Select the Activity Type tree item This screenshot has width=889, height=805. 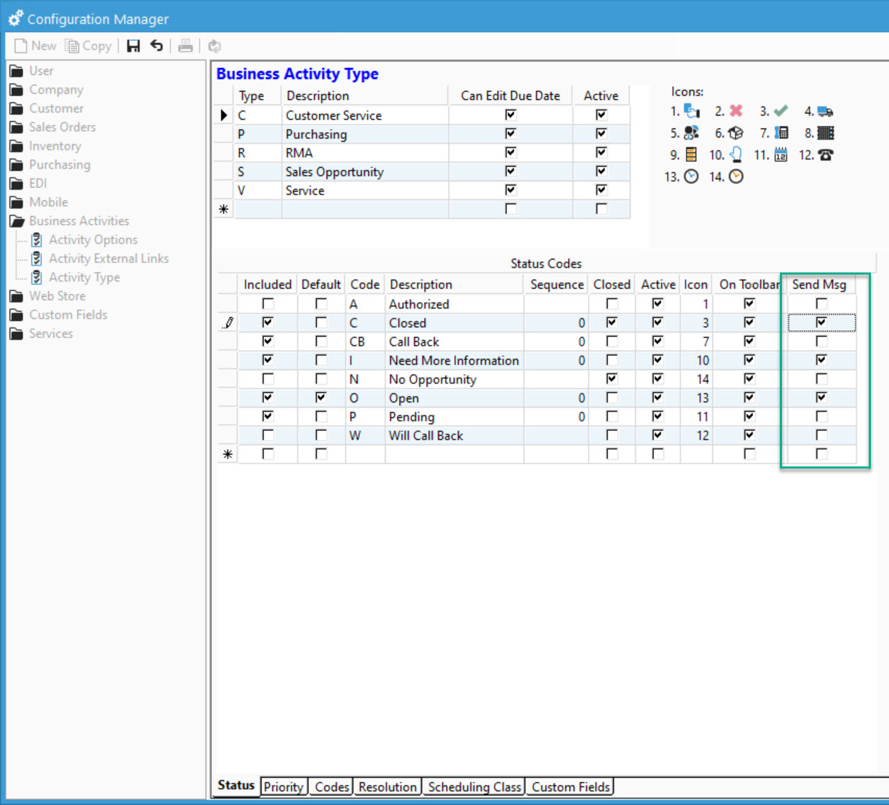(84, 277)
